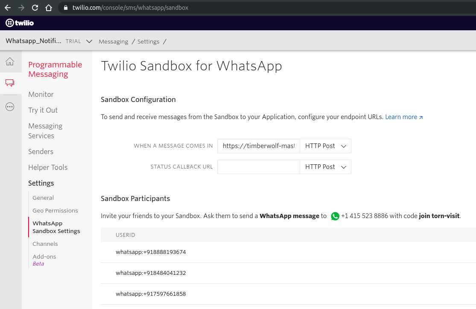Open Senders in the sidebar
The width and height of the screenshot is (476, 309).
click(41, 152)
